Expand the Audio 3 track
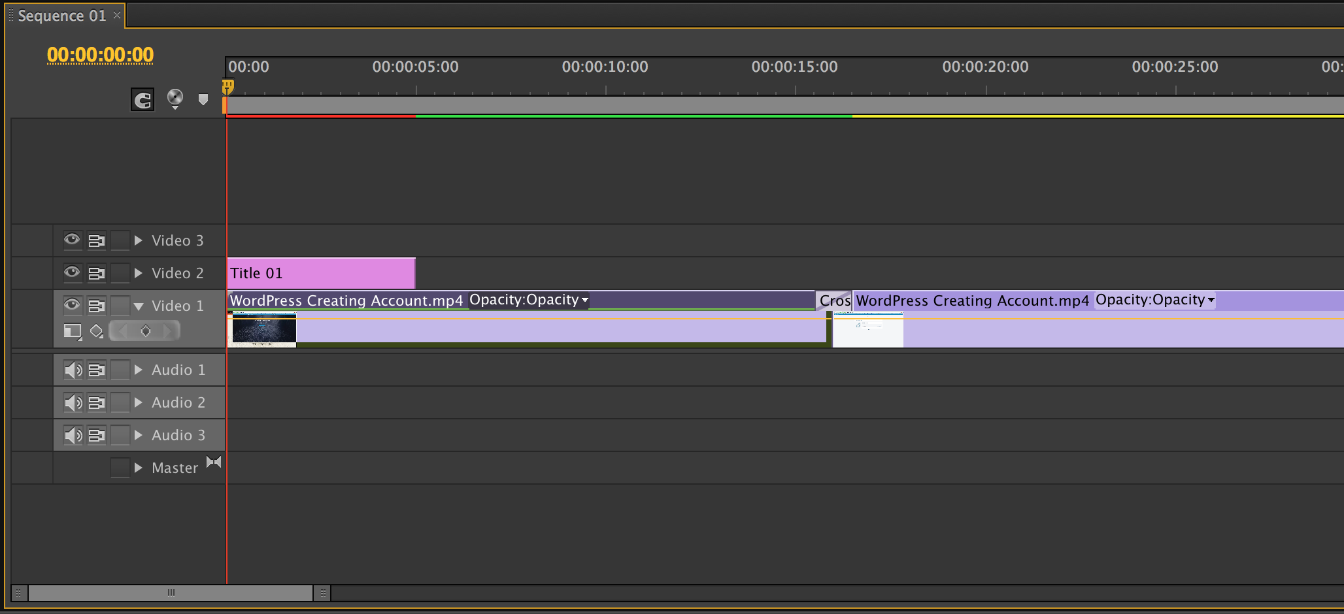Viewport: 1344px width, 614px height. point(139,435)
